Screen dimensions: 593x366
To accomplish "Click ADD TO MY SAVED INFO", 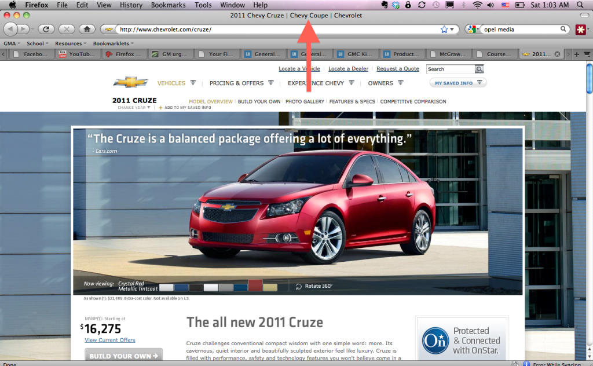I will (185, 107).
